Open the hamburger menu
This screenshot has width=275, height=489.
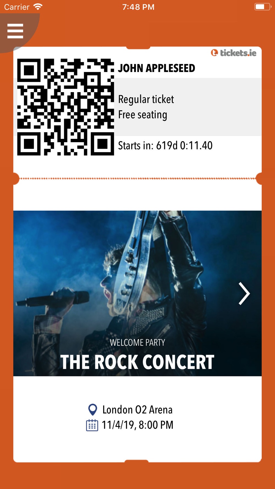coord(15,31)
